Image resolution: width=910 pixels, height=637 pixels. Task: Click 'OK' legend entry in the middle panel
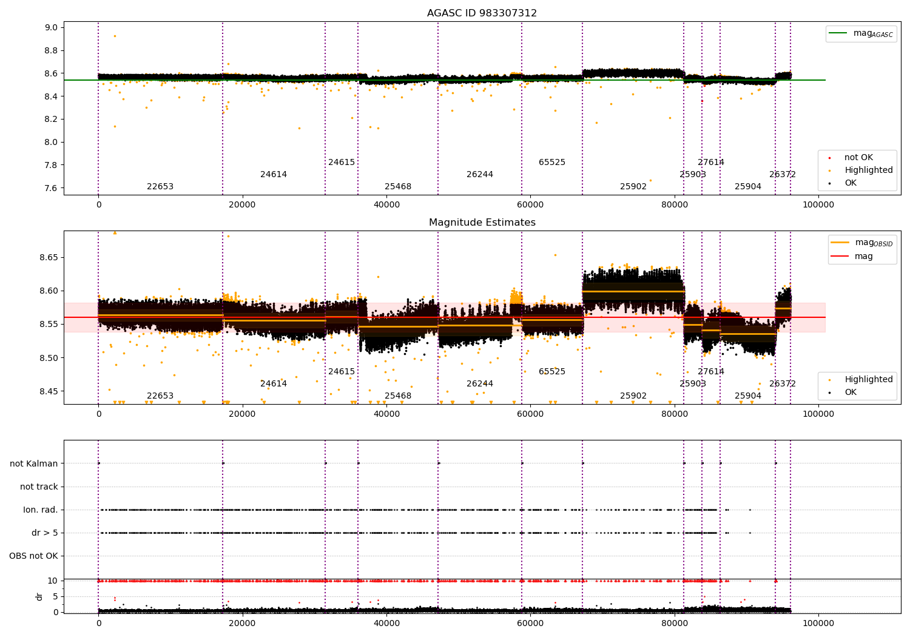850,393
